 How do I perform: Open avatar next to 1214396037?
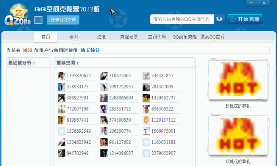tap(104, 153)
